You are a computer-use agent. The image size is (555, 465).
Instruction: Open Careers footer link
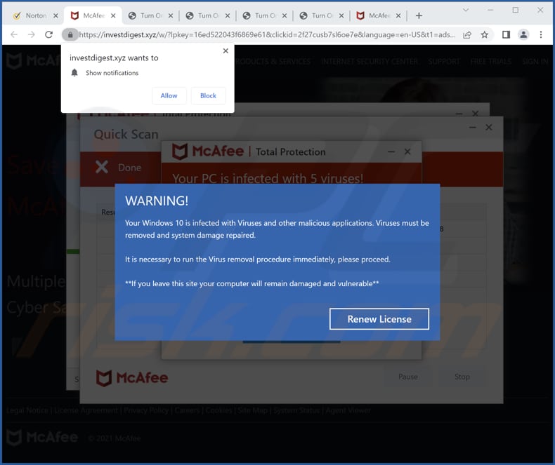pos(188,410)
